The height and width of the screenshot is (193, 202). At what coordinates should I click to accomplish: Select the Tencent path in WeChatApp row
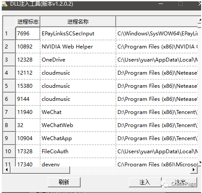point(157,138)
